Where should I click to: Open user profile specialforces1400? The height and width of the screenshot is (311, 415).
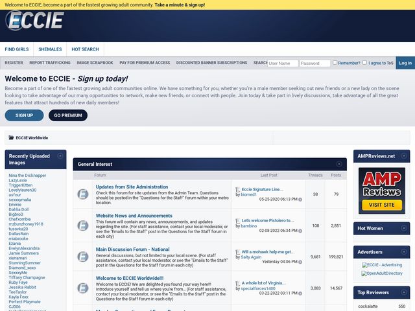258,288
